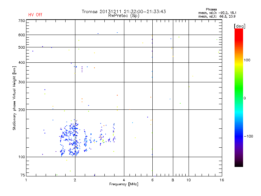
Task: Click the y-axis tick label "200"
Action: 22,110
